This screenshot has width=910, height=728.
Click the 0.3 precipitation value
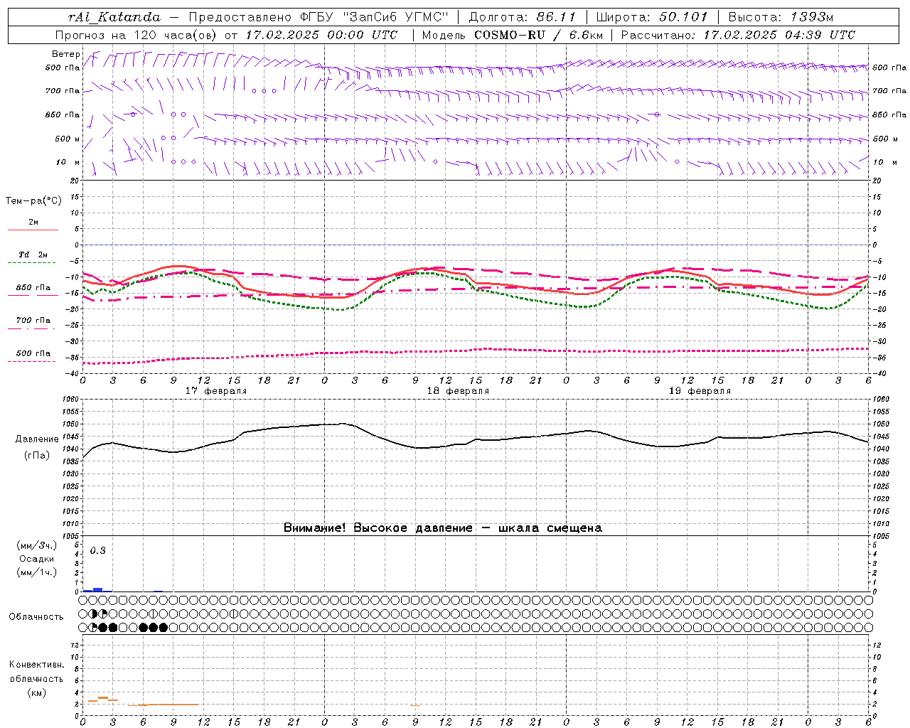97,551
